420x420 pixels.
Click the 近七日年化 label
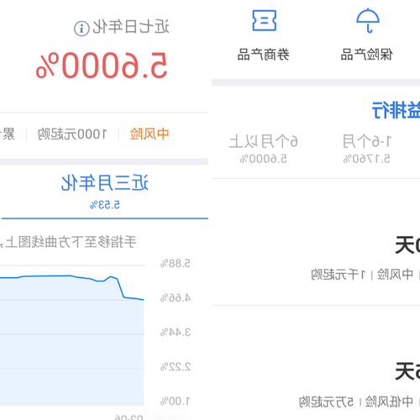131,27
